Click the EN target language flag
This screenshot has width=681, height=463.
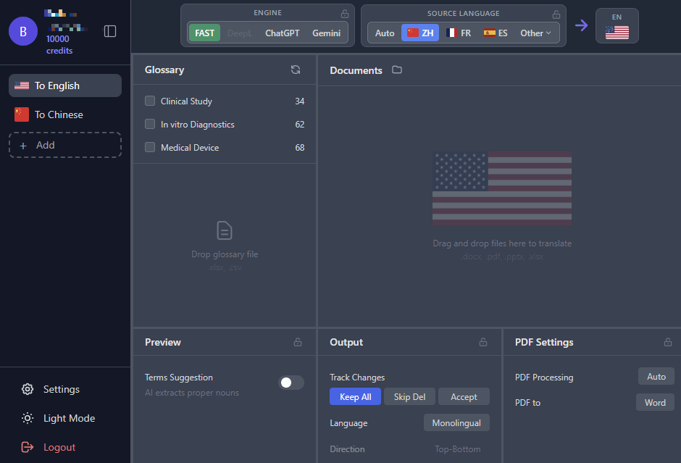click(x=617, y=32)
